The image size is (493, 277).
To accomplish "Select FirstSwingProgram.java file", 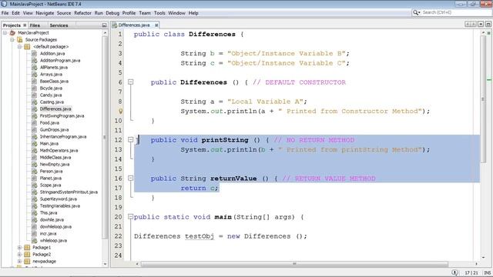I will (x=62, y=116).
